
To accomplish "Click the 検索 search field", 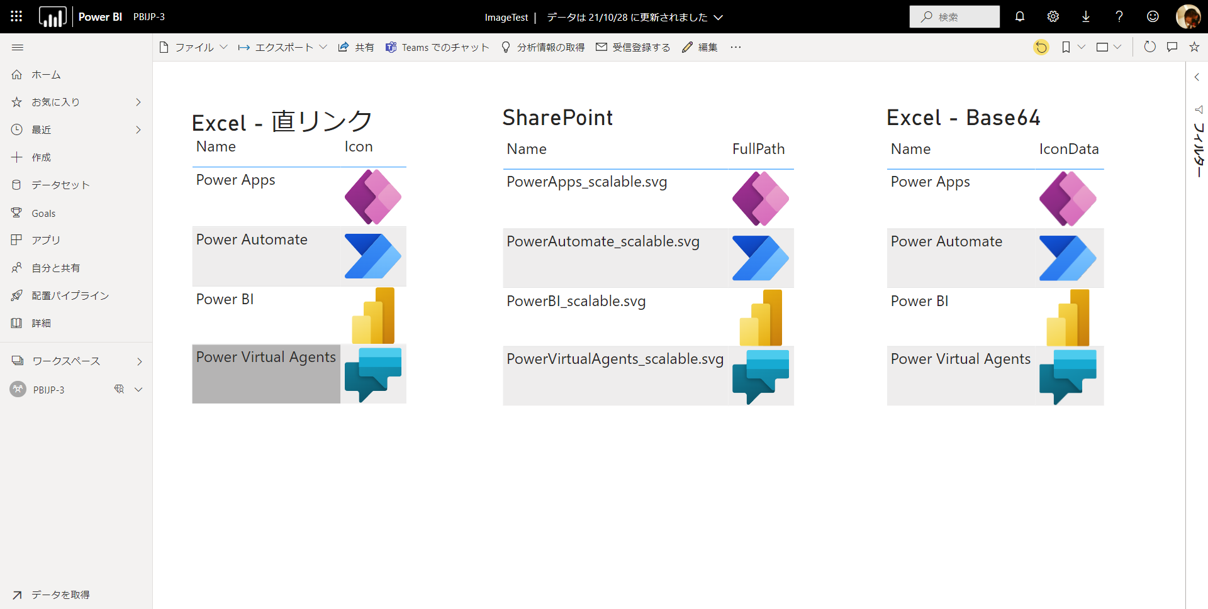I will pyautogui.click(x=954, y=17).
